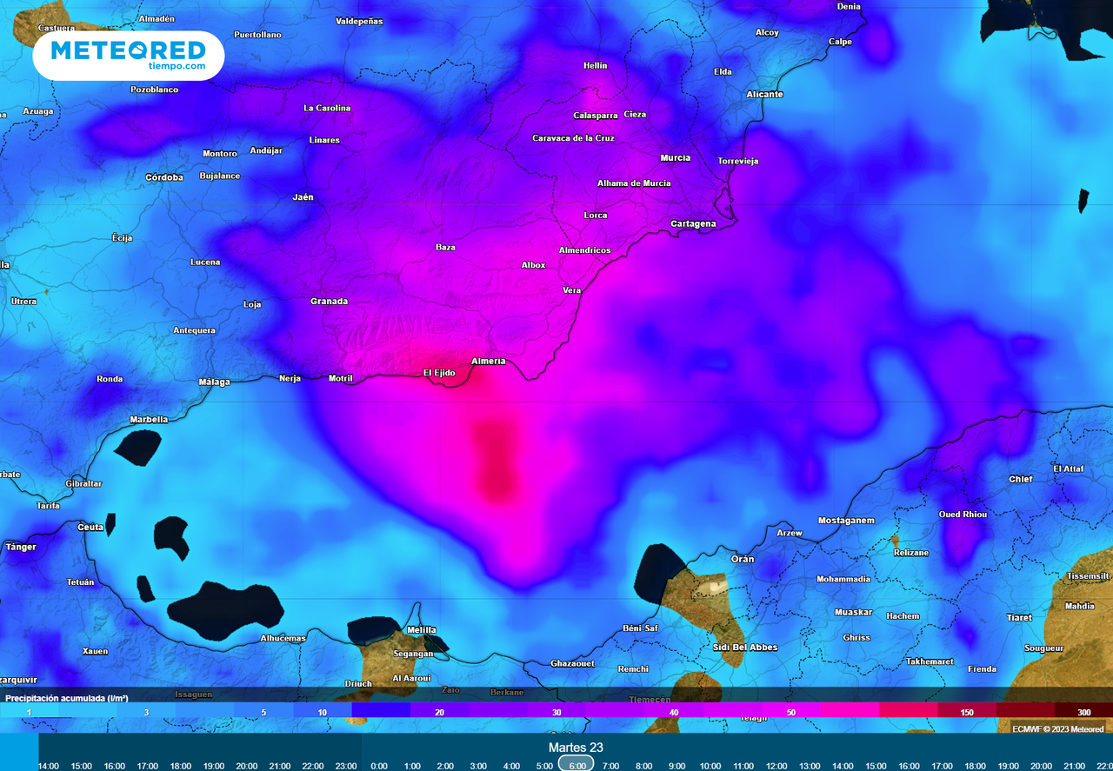Viewport: 1113px width, 771px height.
Task: Jump to 5:00 on the timeline
Action: (544, 766)
